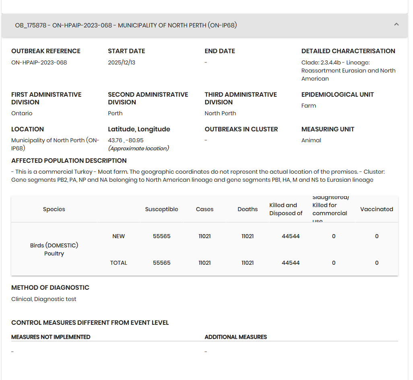Click the Slaughtered/Killed for commercial use header
413x380 pixels.
click(330, 209)
